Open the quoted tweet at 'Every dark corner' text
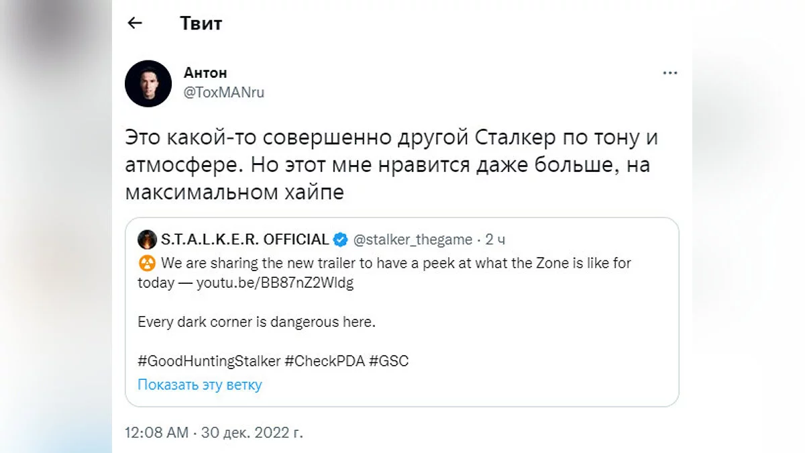This screenshot has height=453, width=805. click(256, 322)
